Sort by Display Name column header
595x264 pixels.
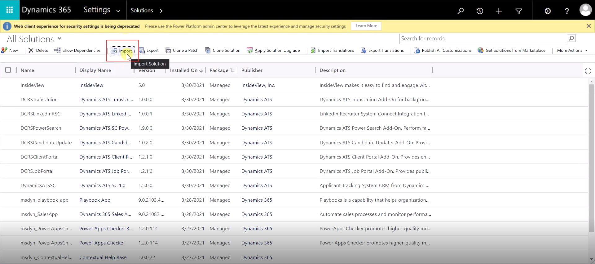coord(95,70)
